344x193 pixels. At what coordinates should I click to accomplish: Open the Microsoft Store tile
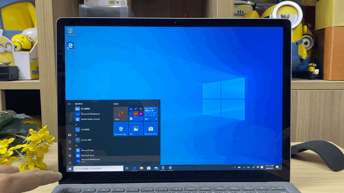point(151,129)
